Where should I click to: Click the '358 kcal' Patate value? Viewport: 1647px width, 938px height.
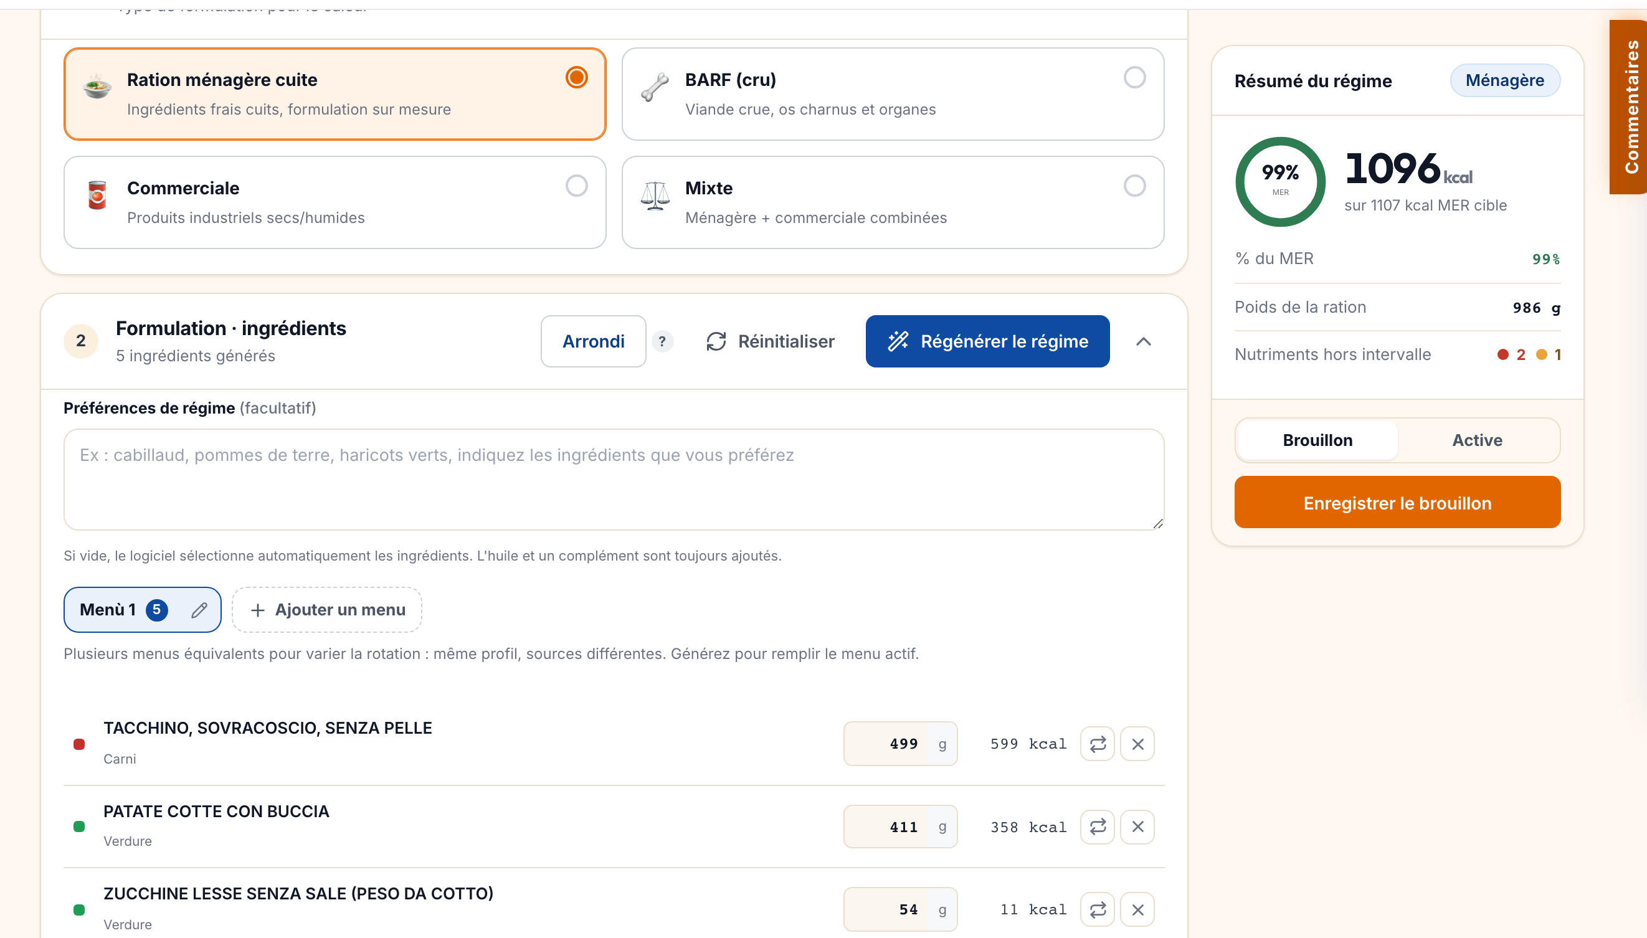pos(1028,827)
